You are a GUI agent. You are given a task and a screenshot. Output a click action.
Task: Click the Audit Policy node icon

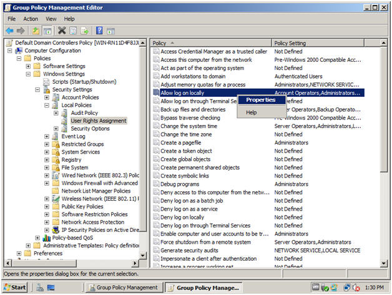64,113
